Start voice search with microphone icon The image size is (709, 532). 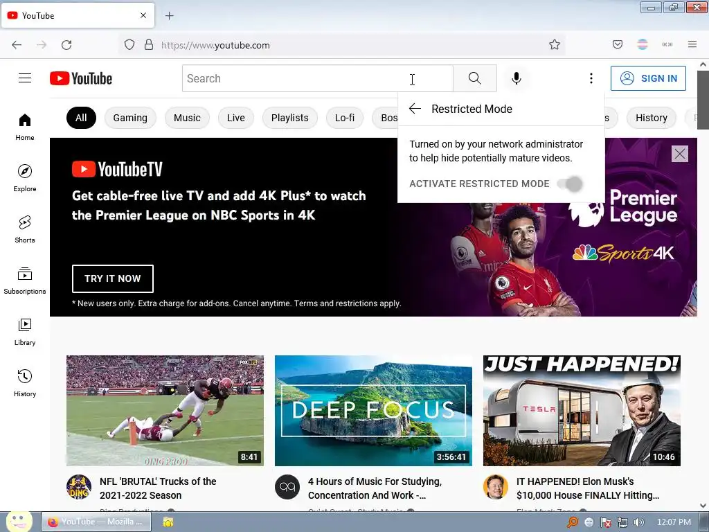[517, 78]
